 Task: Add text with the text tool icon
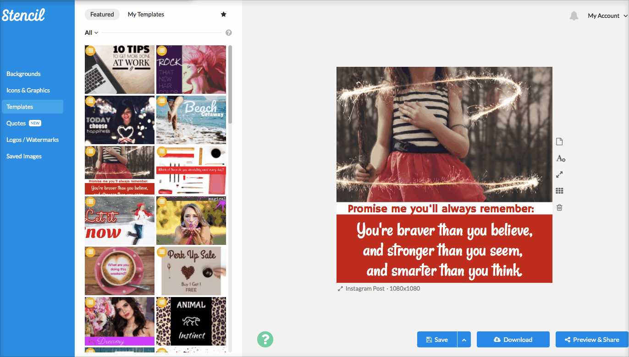coord(560,158)
